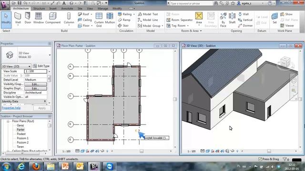Open the Windows Start menu
This screenshot has width=305, height=171.
click(6, 167)
